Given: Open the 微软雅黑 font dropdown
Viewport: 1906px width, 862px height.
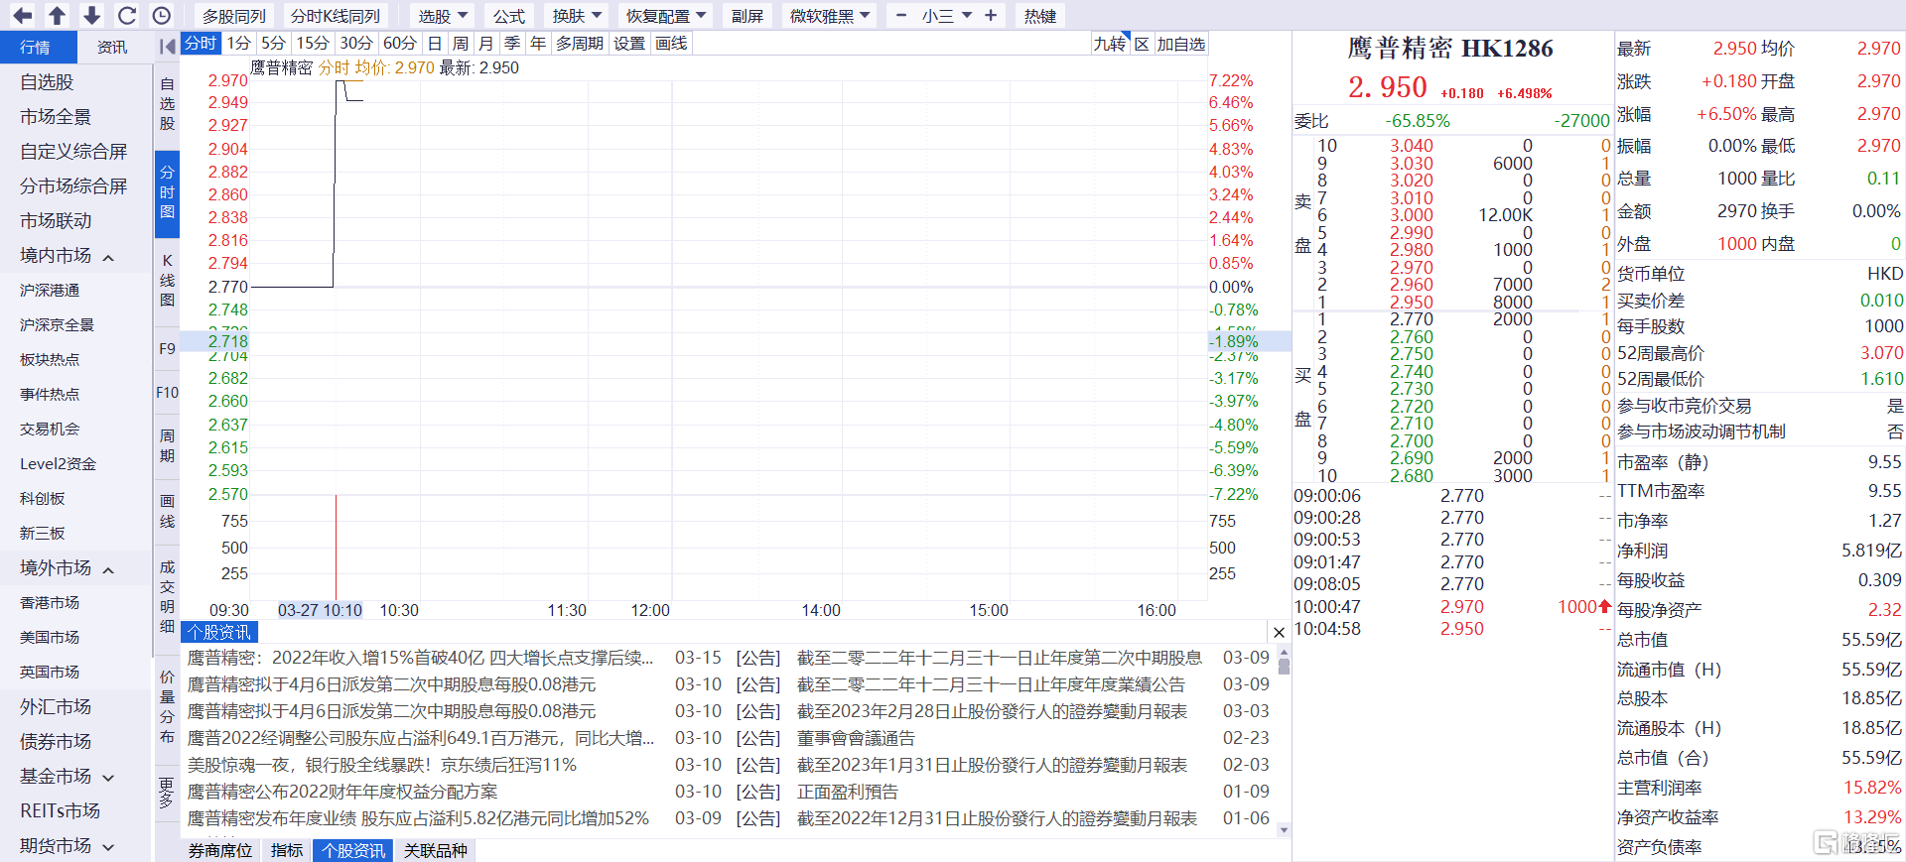Looking at the screenshot, I should click(x=830, y=16).
